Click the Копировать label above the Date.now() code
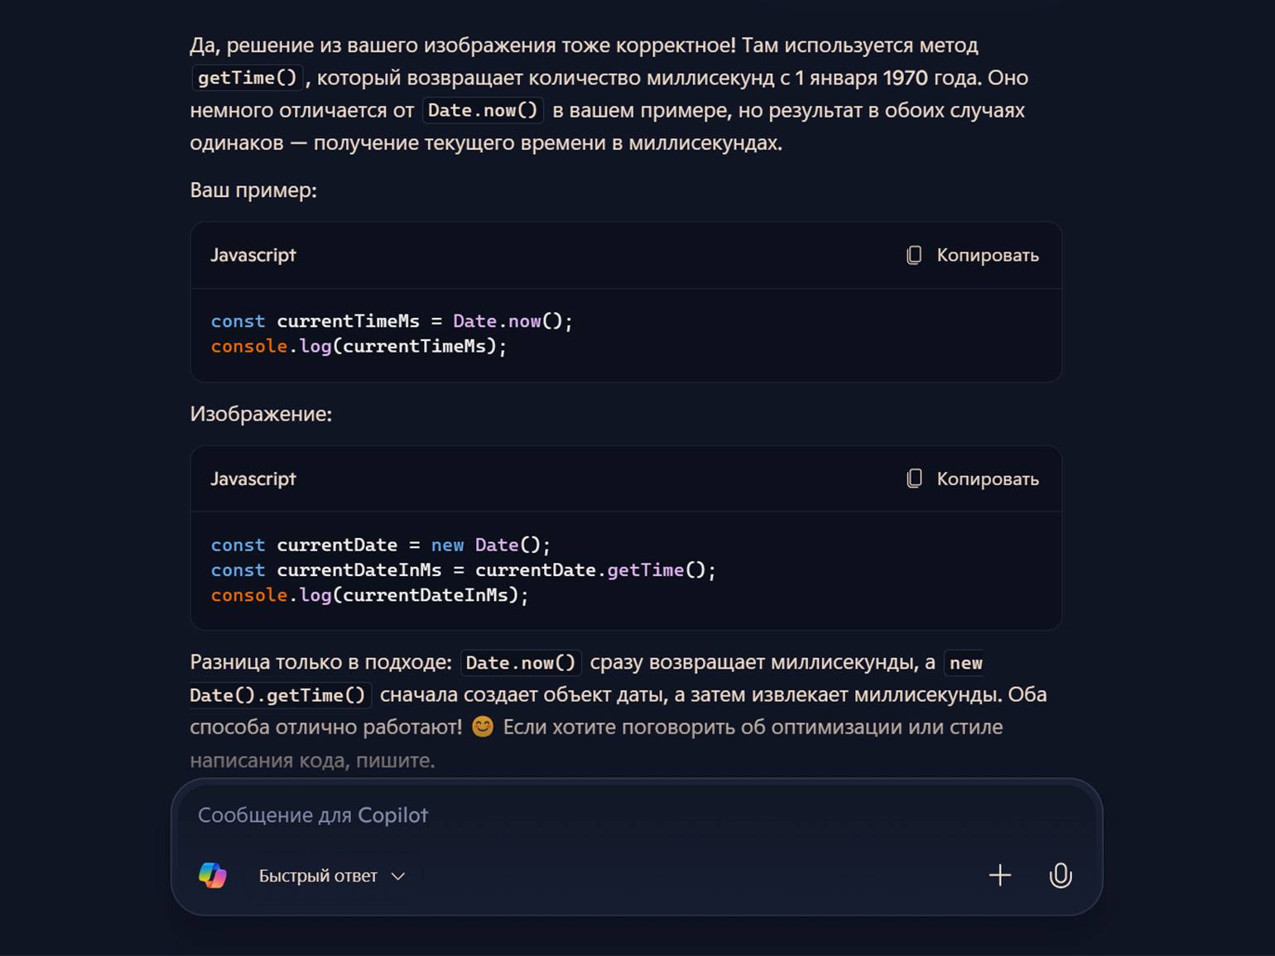The image size is (1275, 956). click(988, 255)
